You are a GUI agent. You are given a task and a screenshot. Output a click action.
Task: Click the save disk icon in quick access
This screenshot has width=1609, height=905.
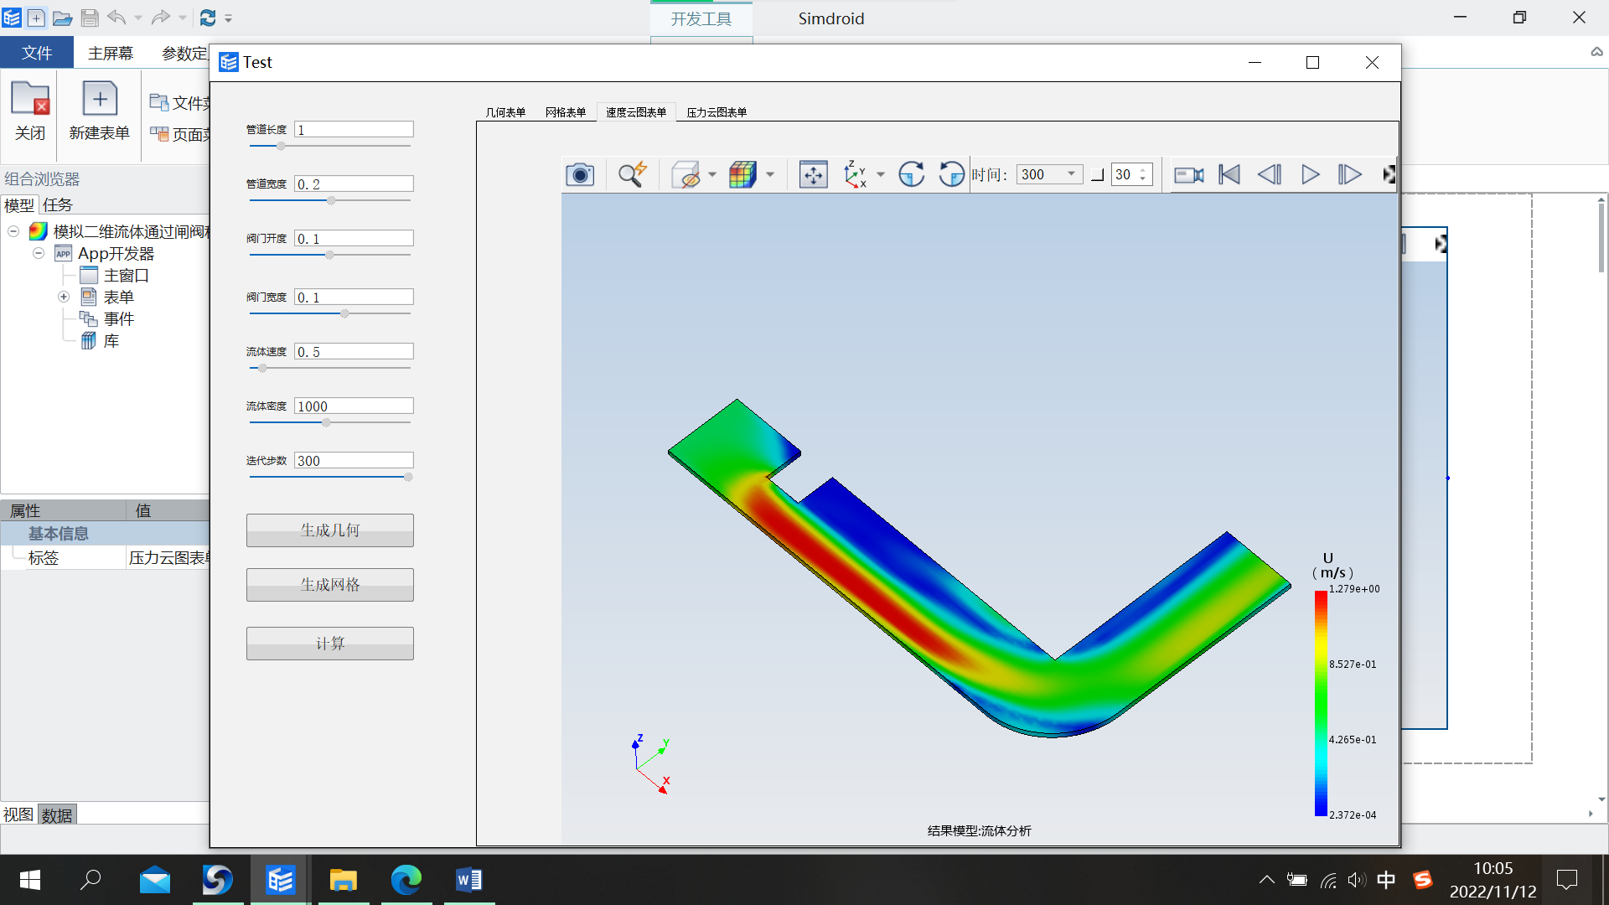(90, 18)
